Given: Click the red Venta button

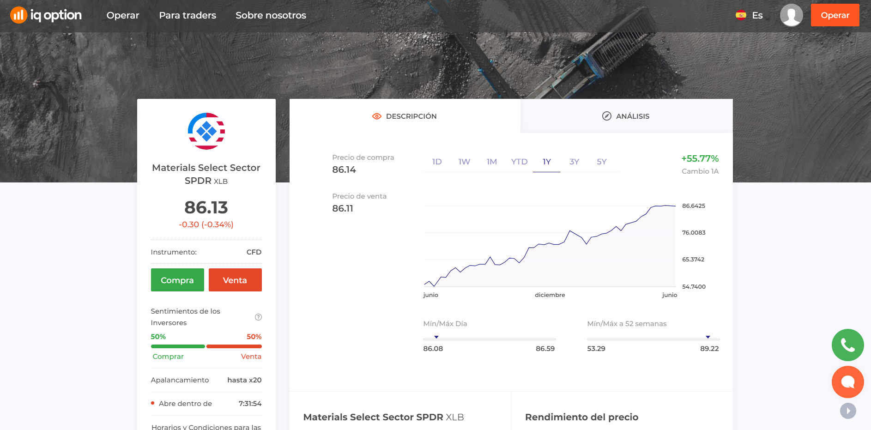Looking at the screenshot, I should 235,280.
